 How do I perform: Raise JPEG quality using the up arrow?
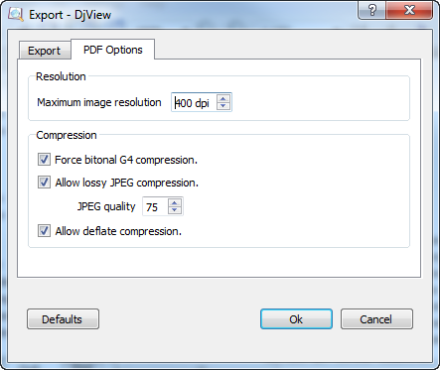pyautogui.click(x=175, y=202)
